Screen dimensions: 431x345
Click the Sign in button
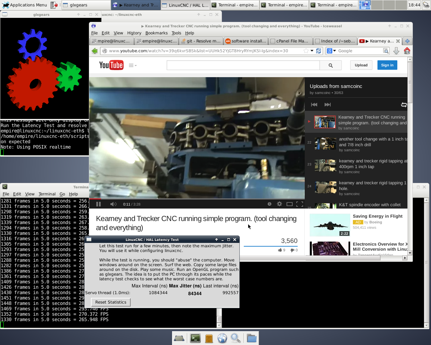[387, 65]
